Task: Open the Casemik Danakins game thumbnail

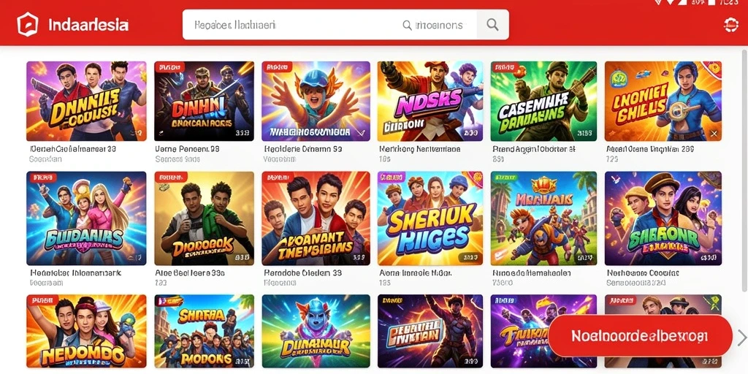Action: tap(543, 101)
